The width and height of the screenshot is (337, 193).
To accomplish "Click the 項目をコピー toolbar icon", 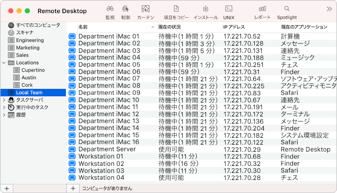I will click(176, 9).
